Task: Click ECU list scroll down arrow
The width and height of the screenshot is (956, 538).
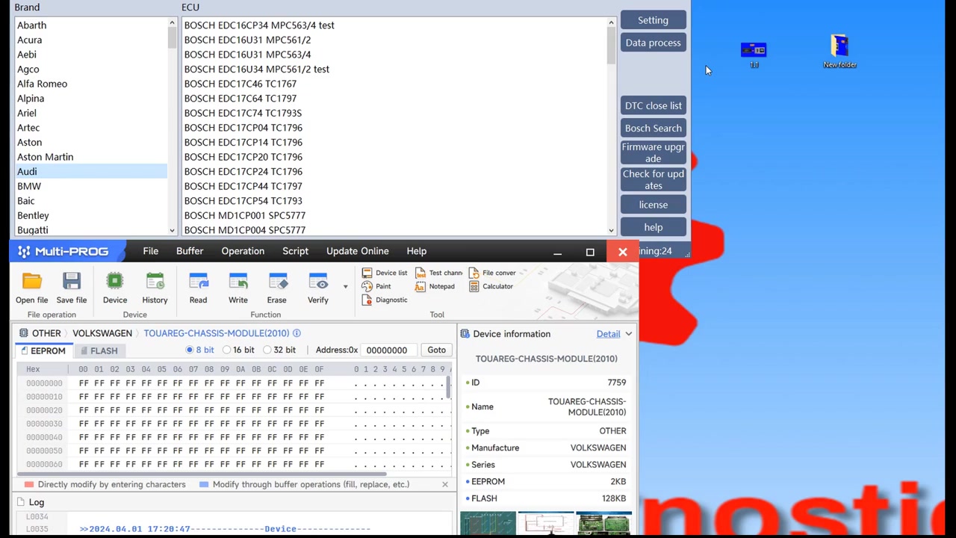Action: 611,230
